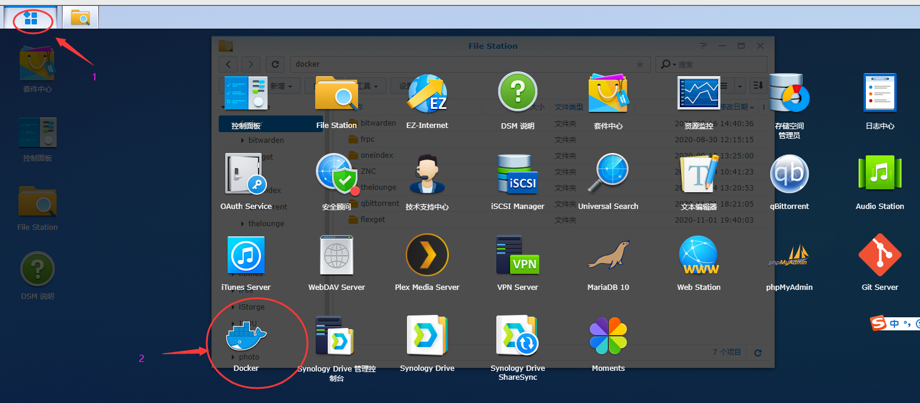Open 套件中心 in the main menu grid
Viewport: 920px width, 403px height.
[x=608, y=102]
